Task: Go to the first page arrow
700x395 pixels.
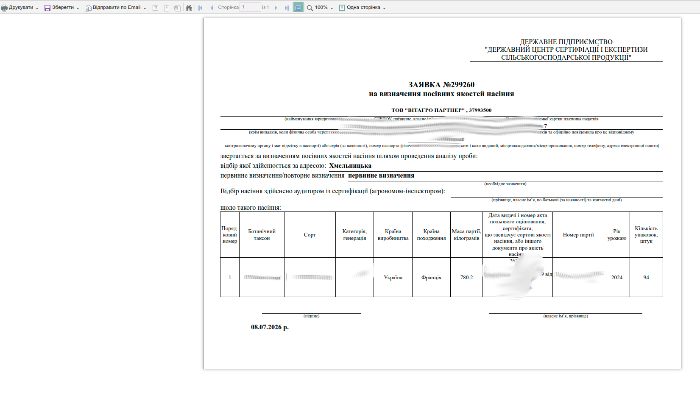Action: (x=201, y=8)
